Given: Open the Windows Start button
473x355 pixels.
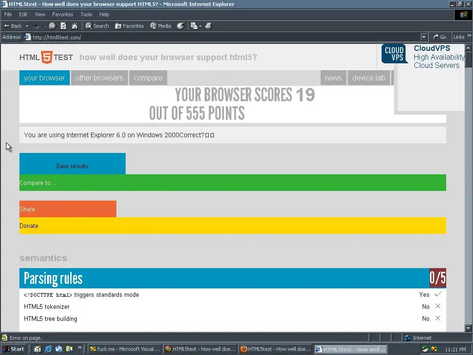Looking at the screenshot, I should 13,349.
